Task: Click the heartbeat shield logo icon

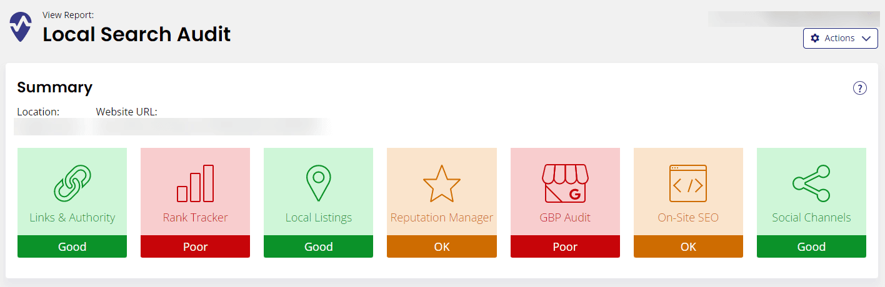Action: pyautogui.click(x=21, y=28)
